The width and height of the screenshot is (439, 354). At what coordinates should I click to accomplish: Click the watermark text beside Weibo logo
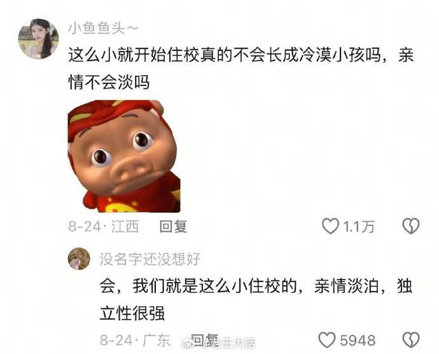click(228, 343)
